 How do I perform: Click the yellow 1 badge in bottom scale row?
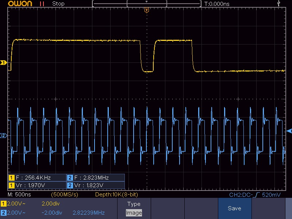3,204
